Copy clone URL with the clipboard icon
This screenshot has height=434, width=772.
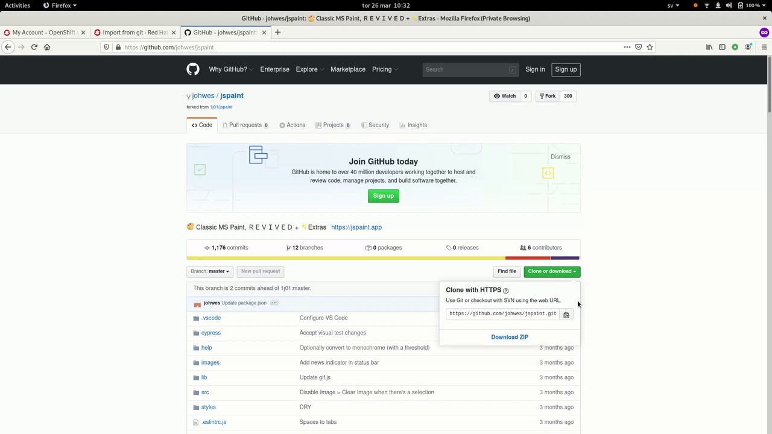click(566, 314)
